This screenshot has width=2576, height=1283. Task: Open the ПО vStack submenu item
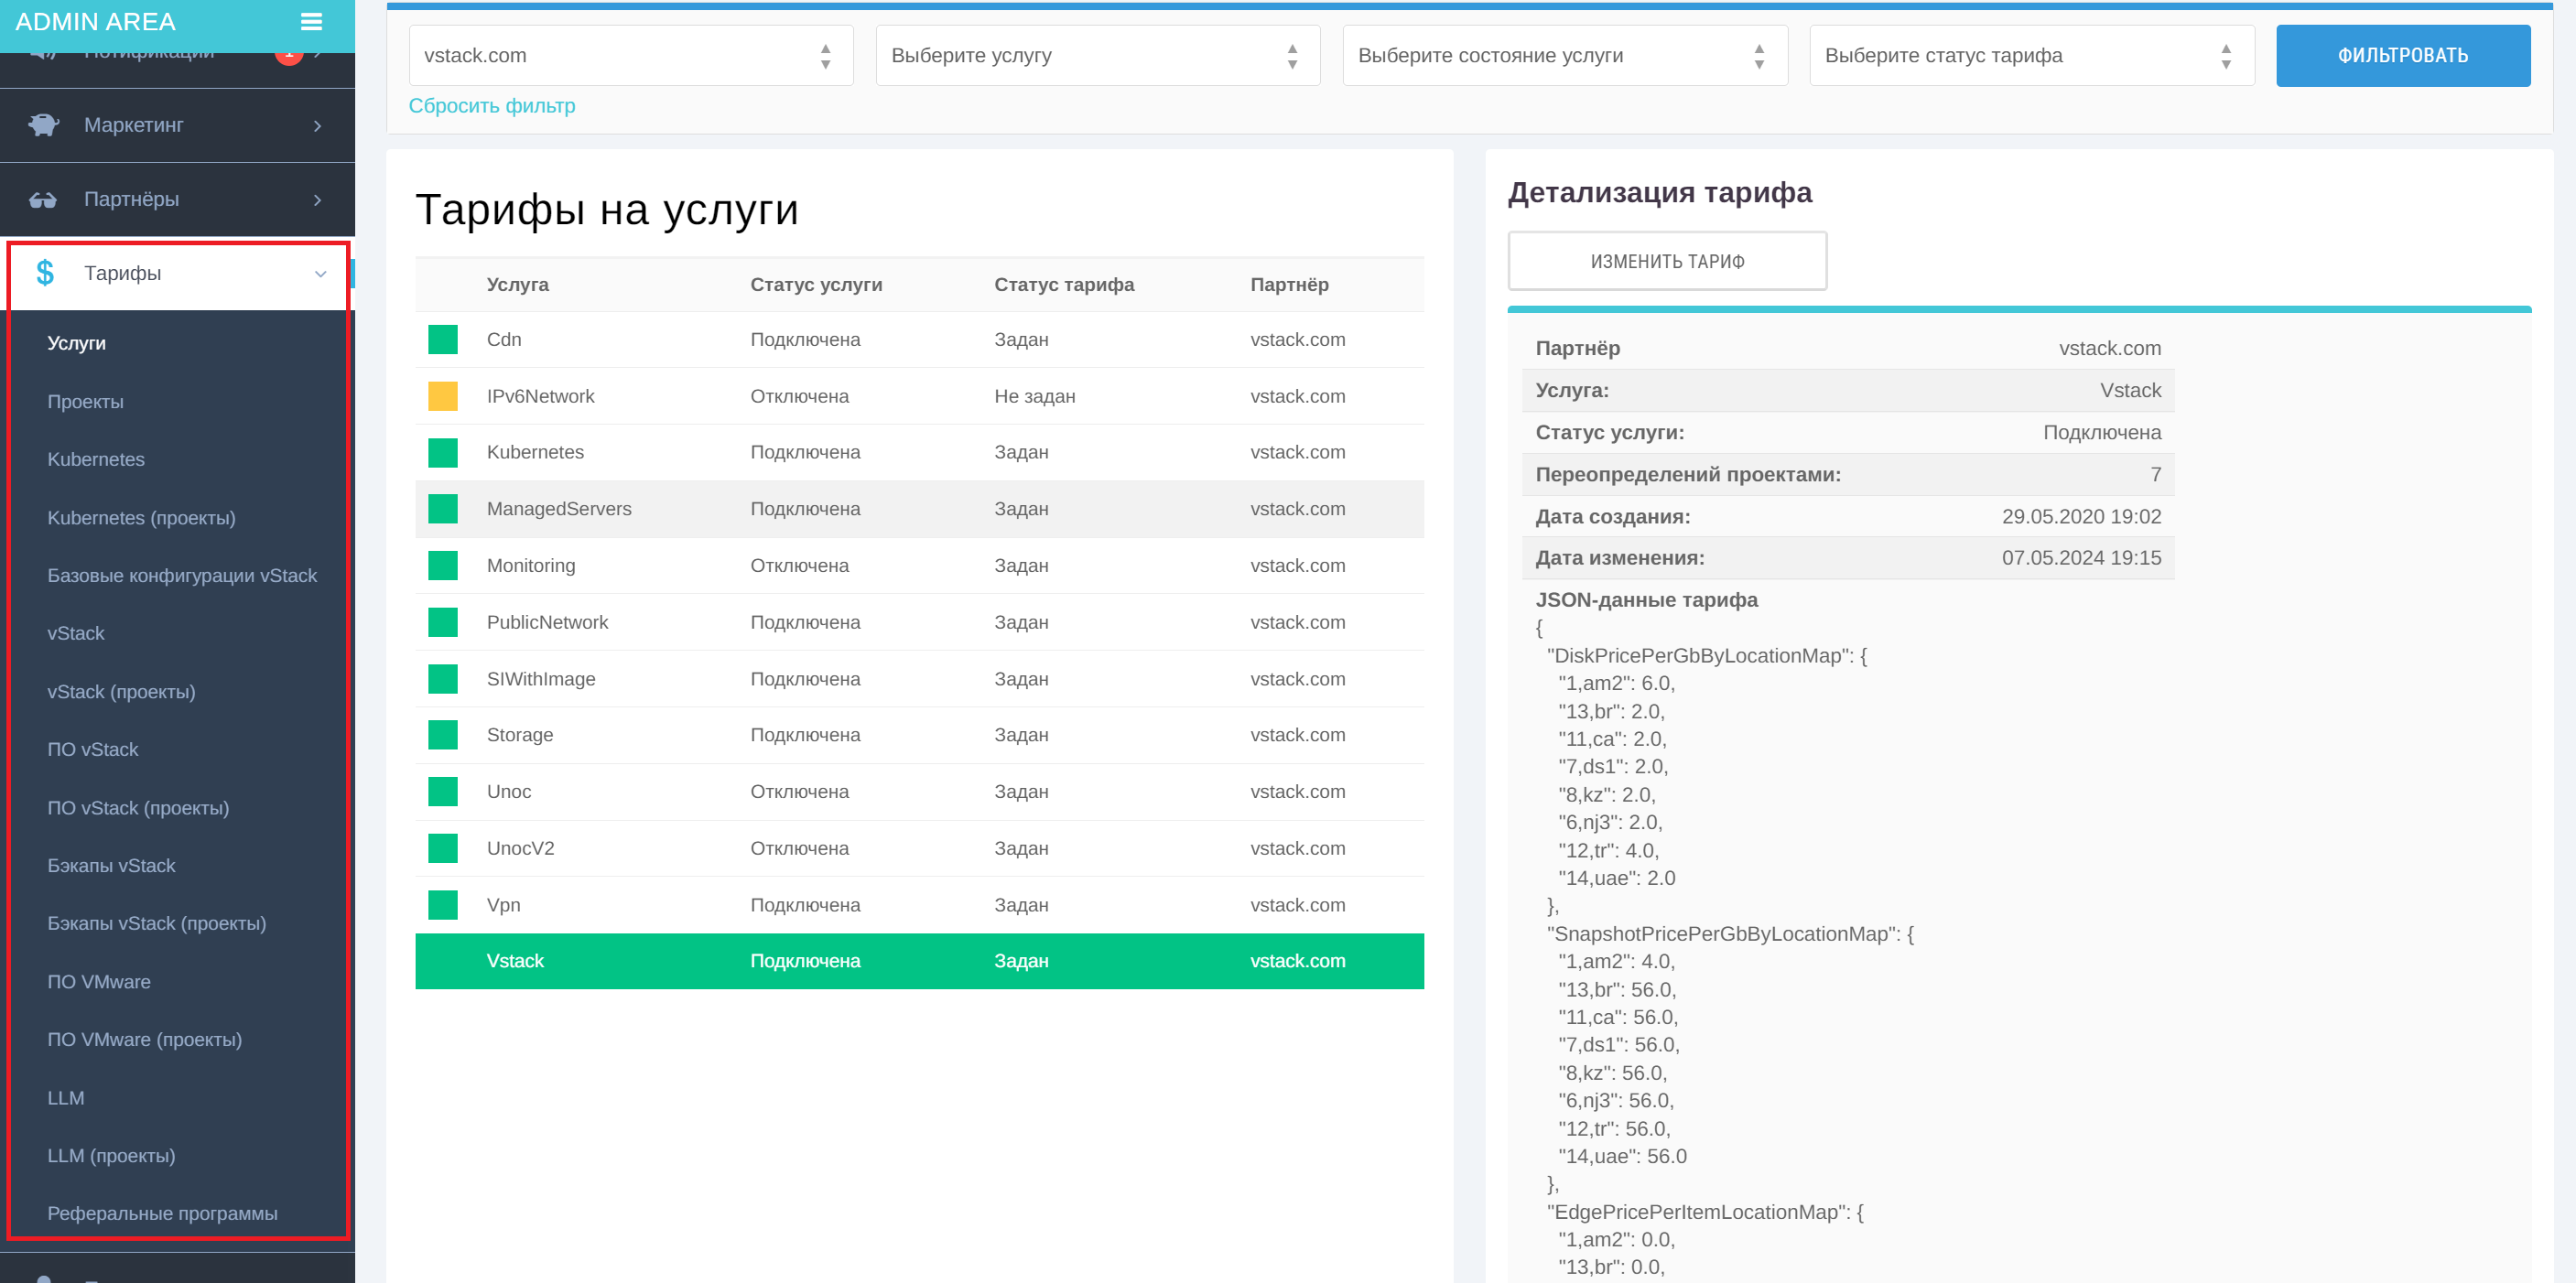(x=93, y=749)
